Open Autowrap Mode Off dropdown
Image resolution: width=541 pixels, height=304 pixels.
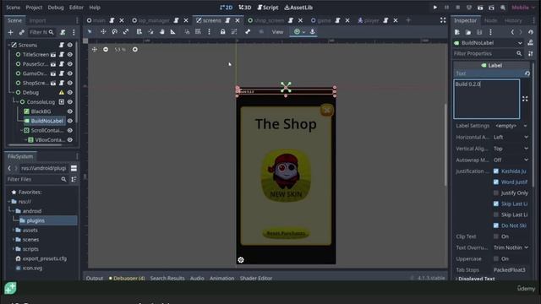pyautogui.click(x=511, y=160)
